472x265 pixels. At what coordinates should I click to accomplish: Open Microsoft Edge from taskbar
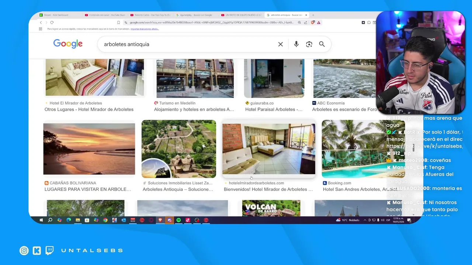pyautogui.click(x=69, y=220)
